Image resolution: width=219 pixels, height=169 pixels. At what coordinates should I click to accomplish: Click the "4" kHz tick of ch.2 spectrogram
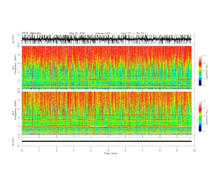(19, 118)
